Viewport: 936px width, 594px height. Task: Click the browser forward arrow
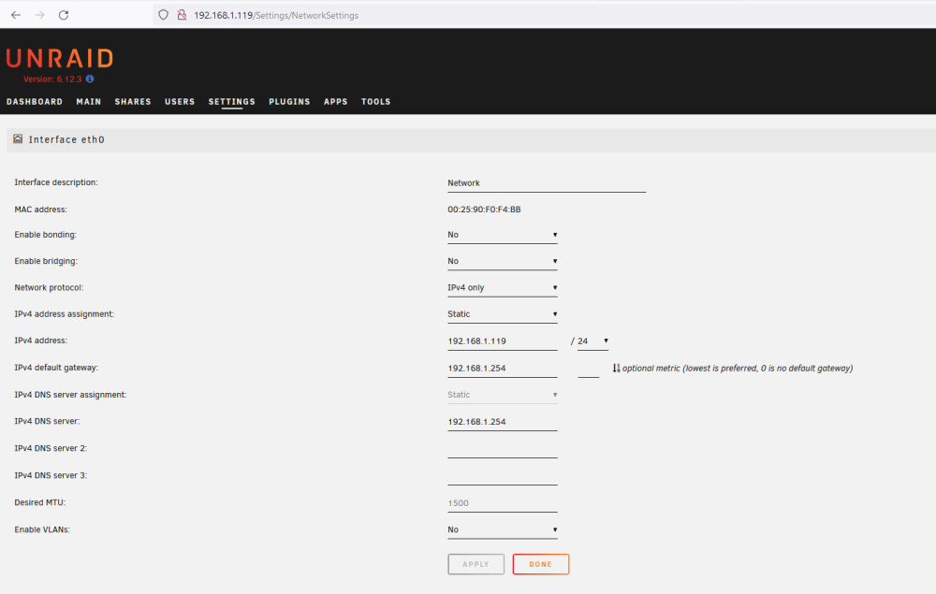[39, 15]
